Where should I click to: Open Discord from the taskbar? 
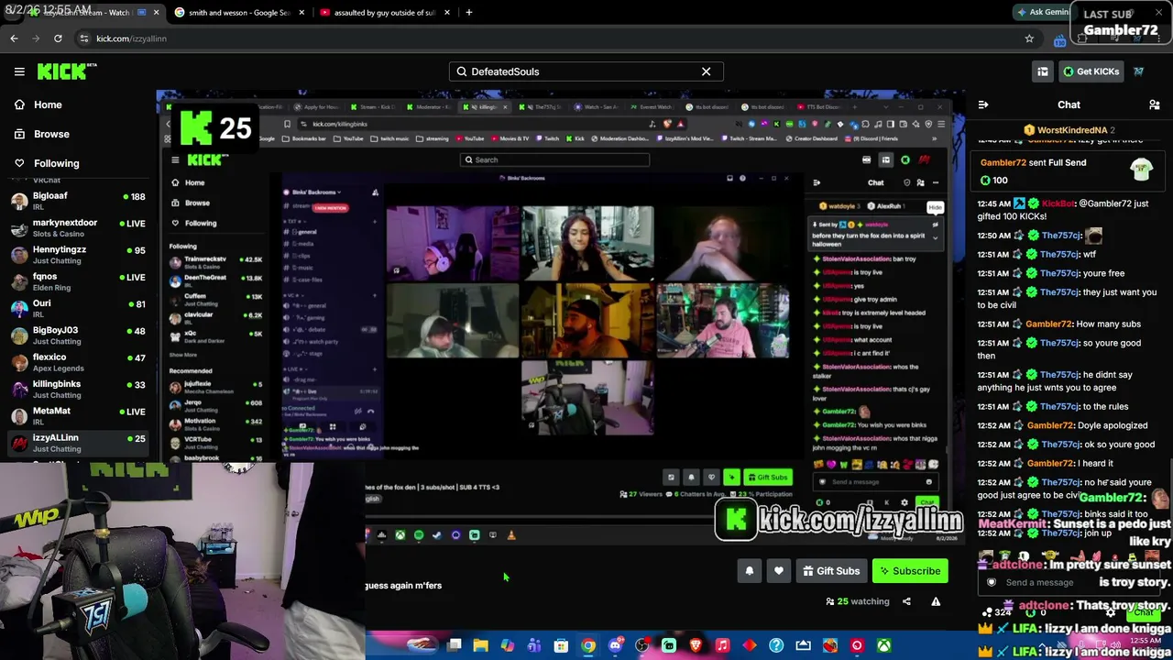point(615,646)
